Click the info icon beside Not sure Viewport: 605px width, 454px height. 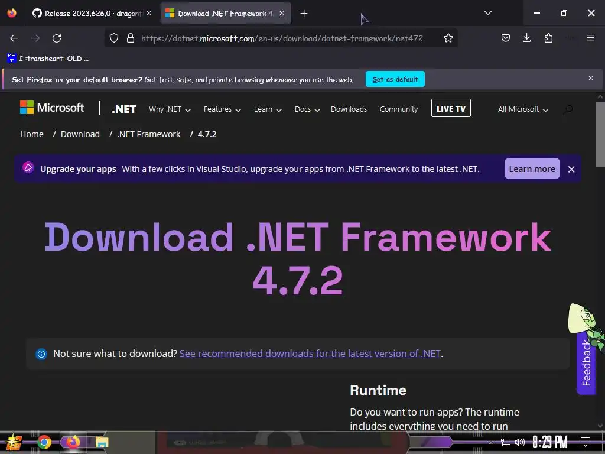41,354
